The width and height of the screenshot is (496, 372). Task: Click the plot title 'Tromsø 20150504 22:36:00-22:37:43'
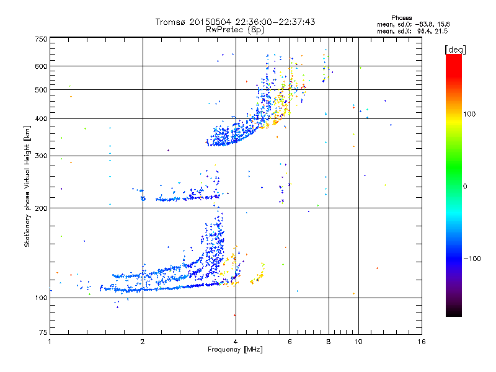[235, 22]
